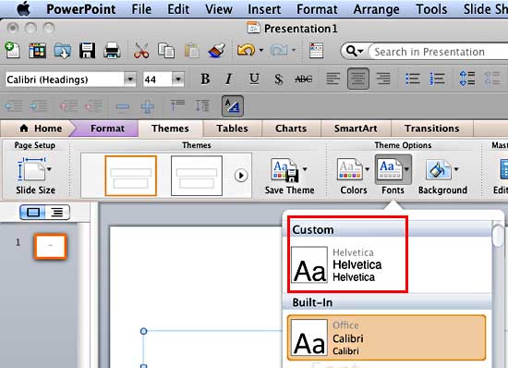This screenshot has height=368, width=508.
Task: Switch to outline view in sidebar
Action: [57, 213]
